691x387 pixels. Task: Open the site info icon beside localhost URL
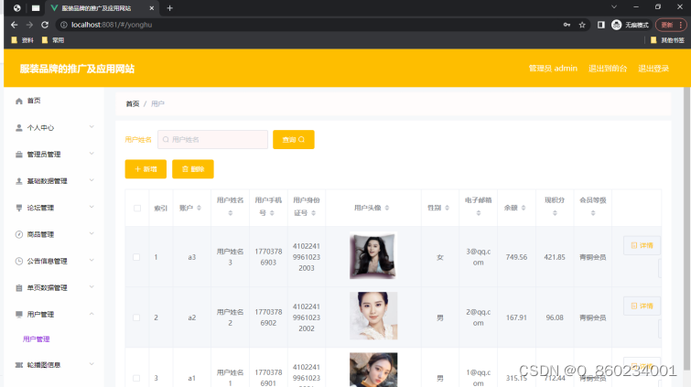coord(64,25)
